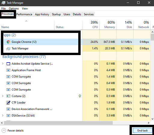This screenshot has height=135, width=154.
Task: Switch to the Performance tab
Action: coord(24,14)
